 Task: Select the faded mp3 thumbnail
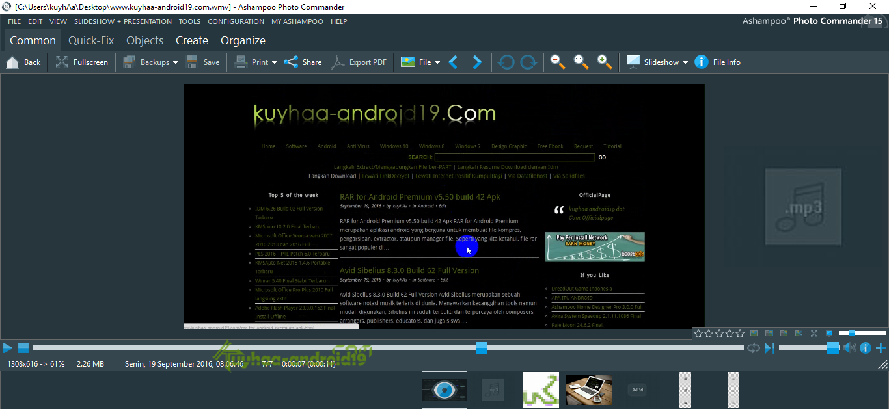[x=493, y=390]
